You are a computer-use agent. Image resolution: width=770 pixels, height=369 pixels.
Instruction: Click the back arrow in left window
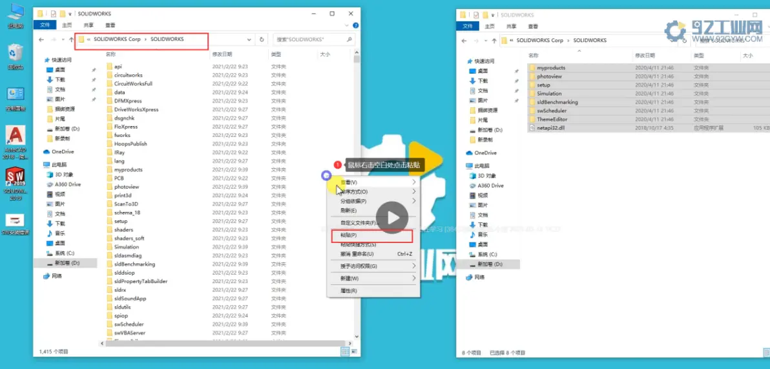pos(41,39)
